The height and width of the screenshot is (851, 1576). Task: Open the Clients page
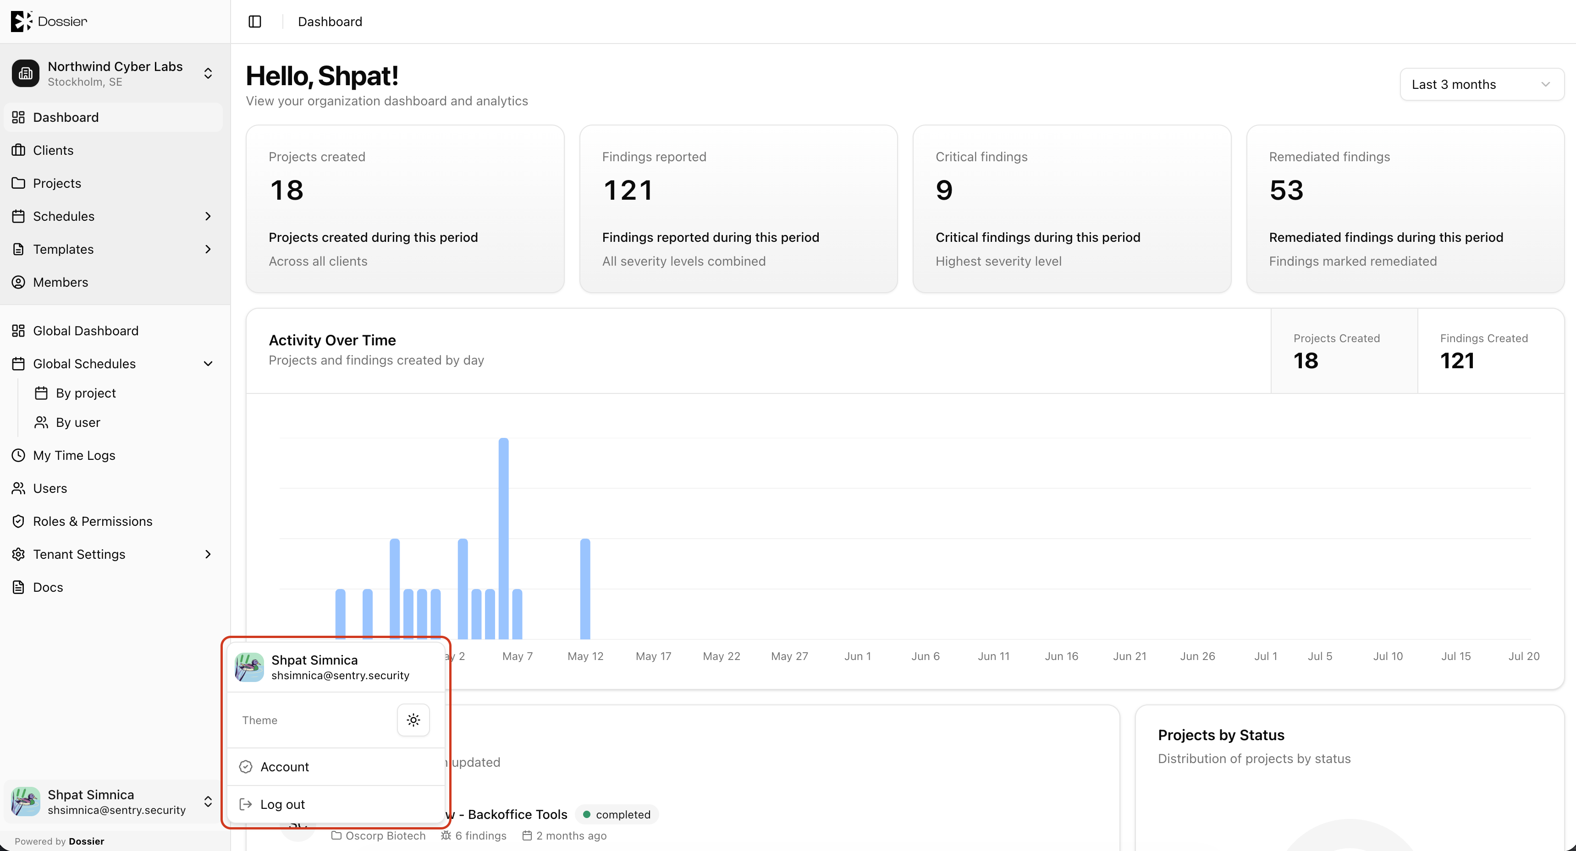point(113,150)
